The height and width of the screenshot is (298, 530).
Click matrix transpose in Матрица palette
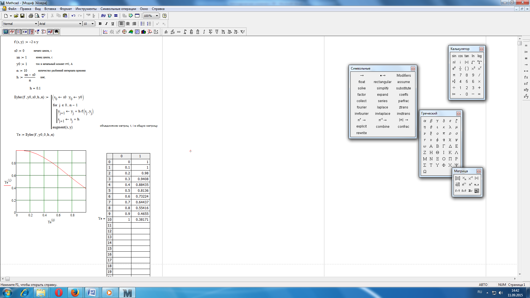pyautogui.click(x=470, y=185)
